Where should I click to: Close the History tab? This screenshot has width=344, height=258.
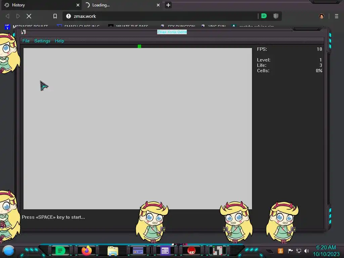[78, 5]
